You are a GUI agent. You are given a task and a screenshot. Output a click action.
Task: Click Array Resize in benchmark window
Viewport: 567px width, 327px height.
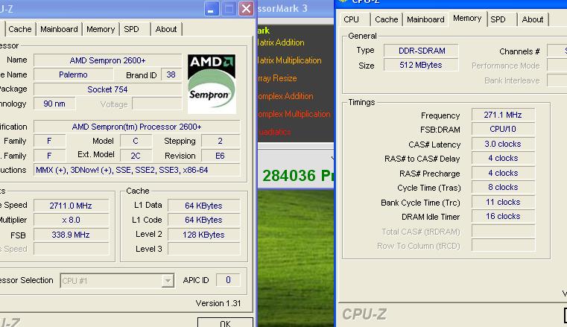(277, 78)
